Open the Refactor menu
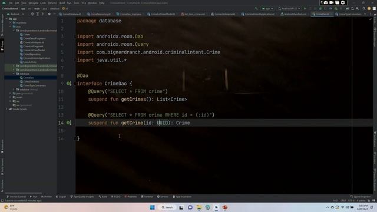Image resolution: width=377 pixels, height=212 pixels. pyautogui.click(x=52, y=3)
